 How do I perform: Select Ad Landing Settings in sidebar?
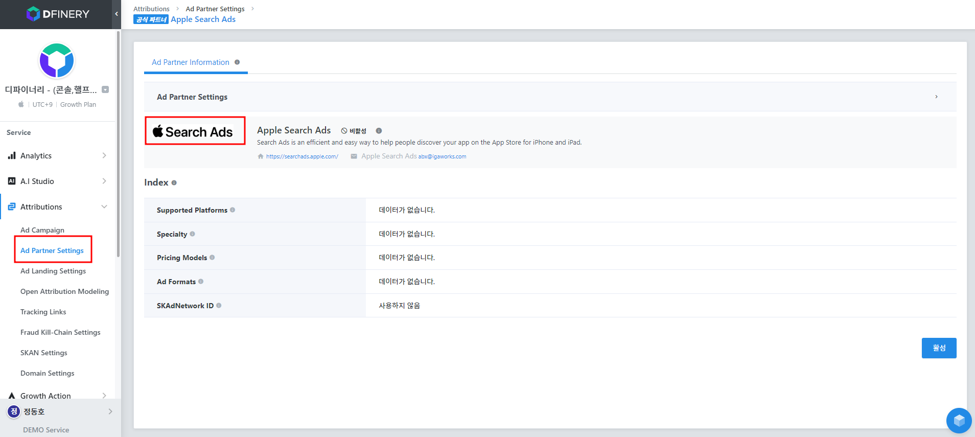[53, 271]
